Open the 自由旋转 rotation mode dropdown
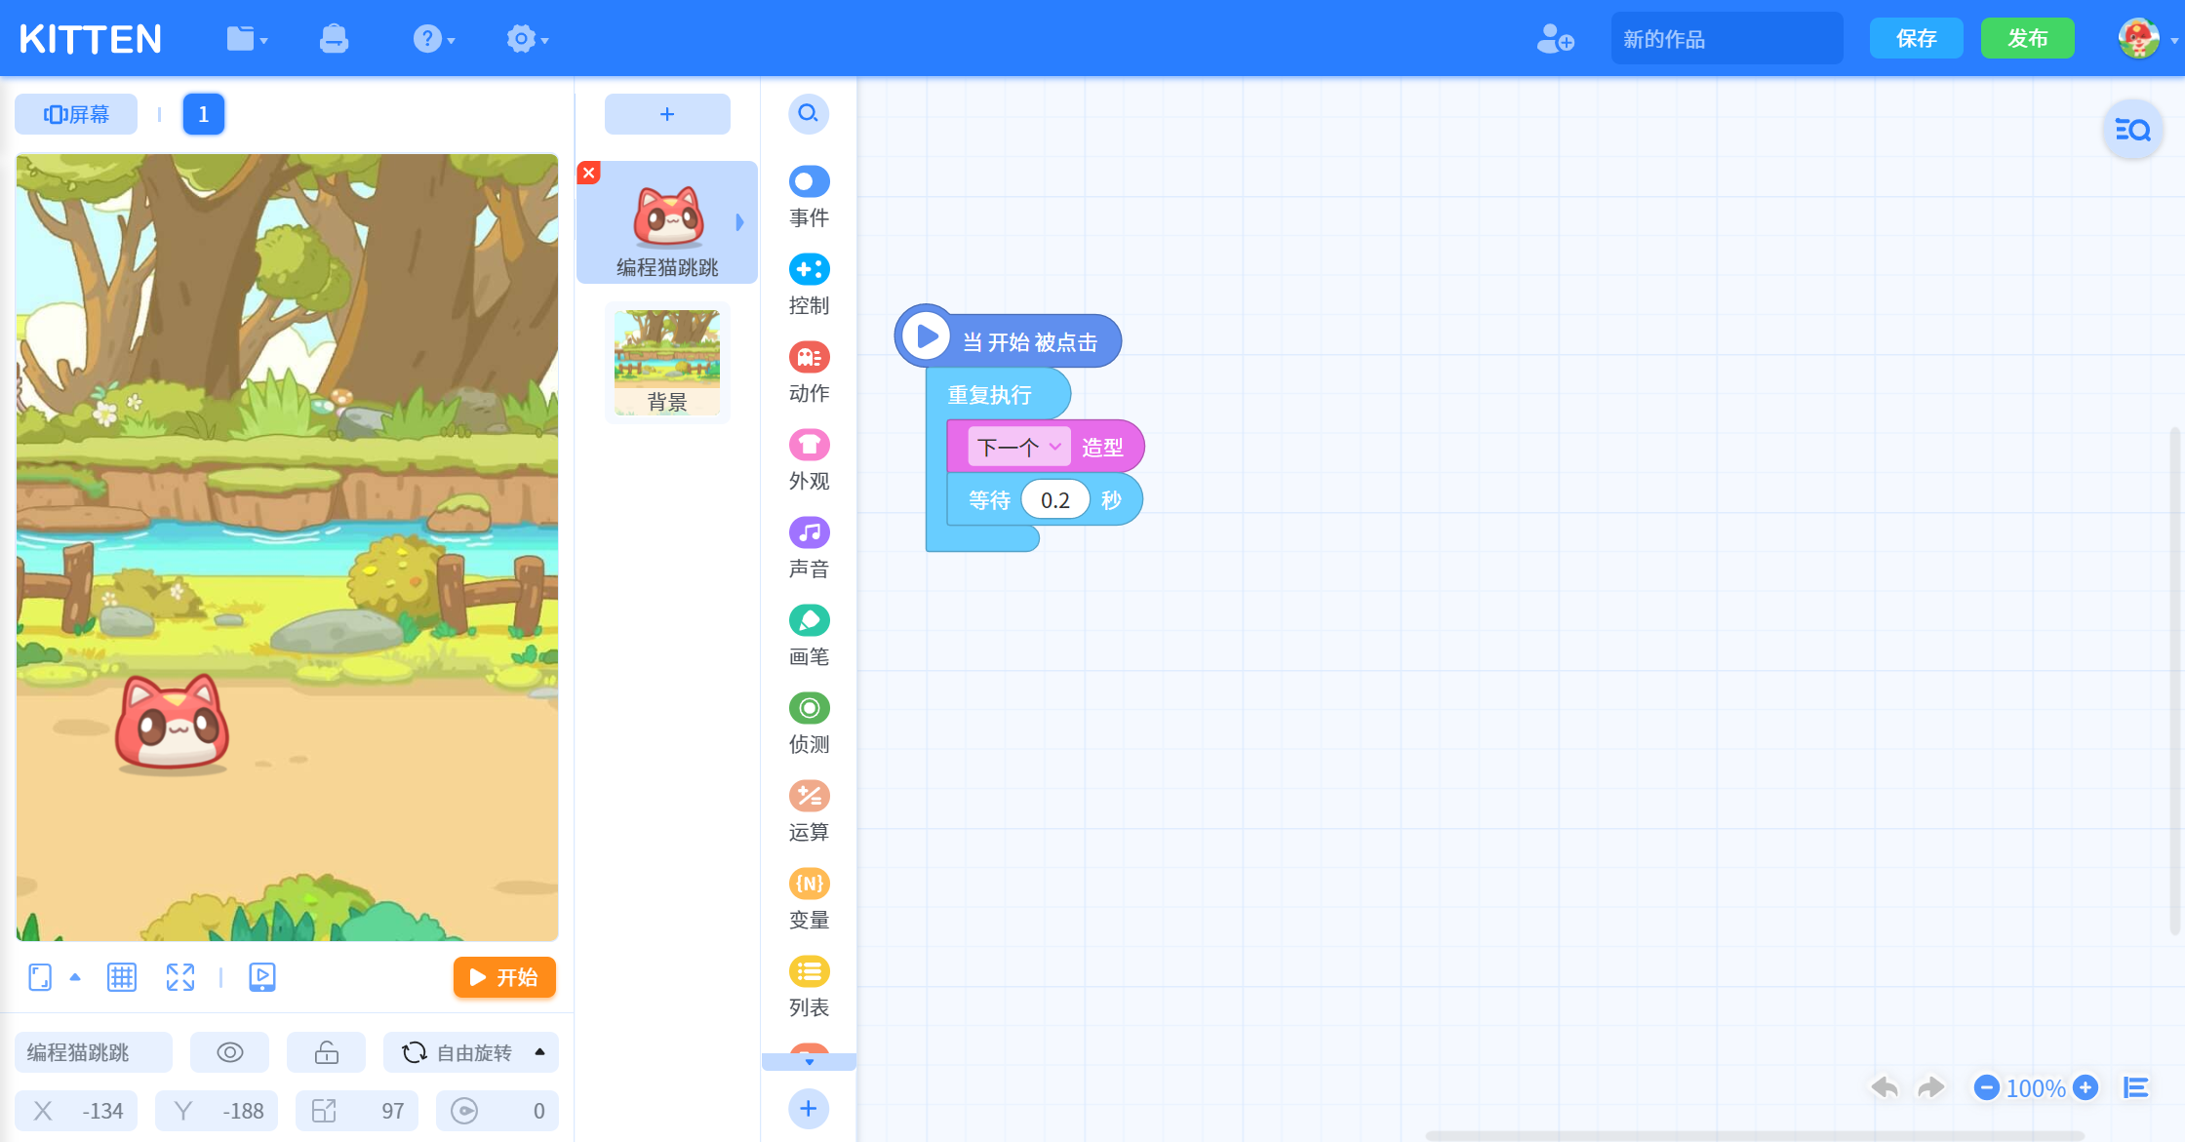Viewport: 2185px width, 1142px height. coord(471,1052)
